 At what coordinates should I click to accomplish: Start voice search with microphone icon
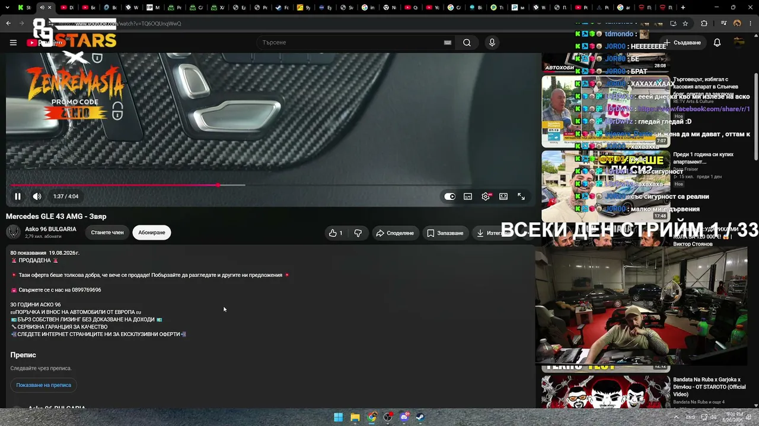[x=492, y=43]
